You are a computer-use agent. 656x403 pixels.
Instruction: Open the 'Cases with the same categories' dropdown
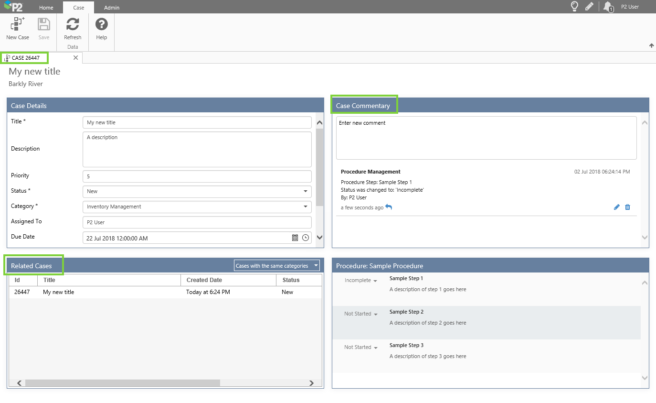[x=277, y=266]
